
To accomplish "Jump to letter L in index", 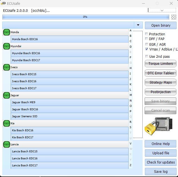I will pos(131,90).
